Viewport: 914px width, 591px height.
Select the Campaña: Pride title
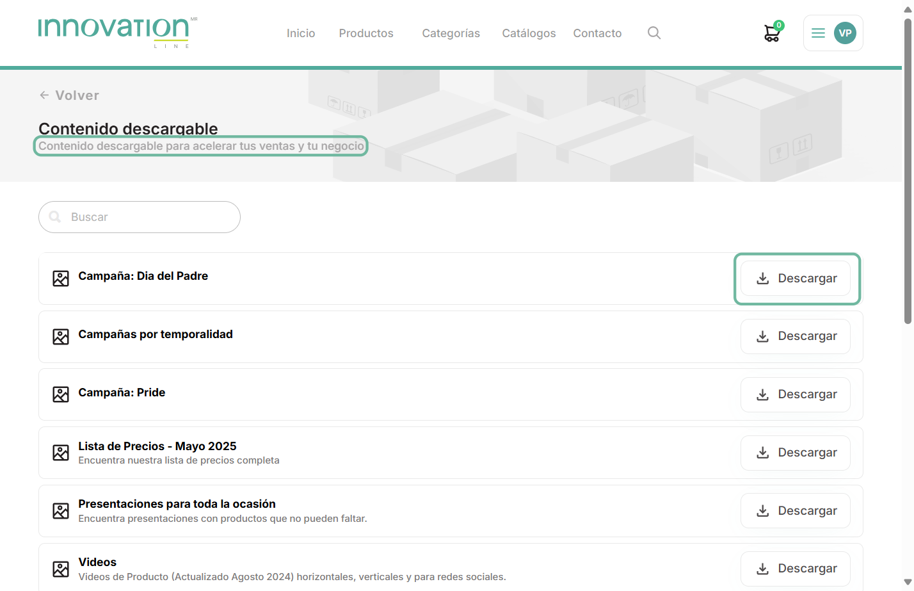[122, 393]
